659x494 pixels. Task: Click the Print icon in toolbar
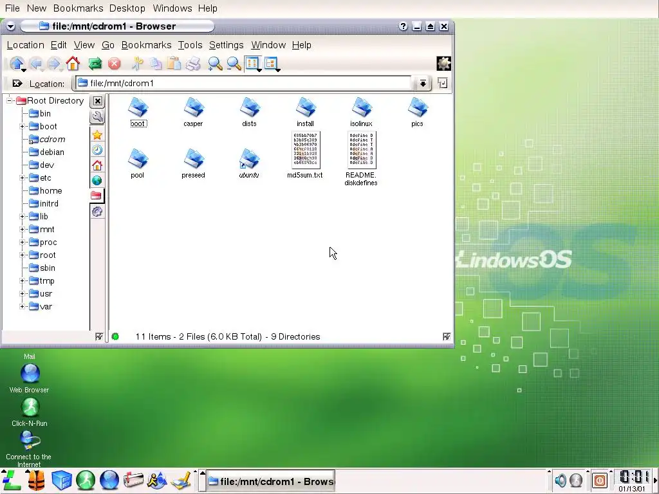(193, 64)
